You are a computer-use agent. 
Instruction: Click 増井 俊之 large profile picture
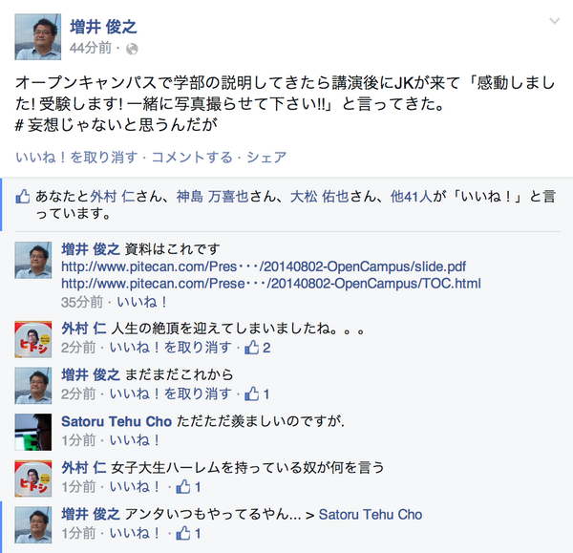pyautogui.click(x=37, y=37)
